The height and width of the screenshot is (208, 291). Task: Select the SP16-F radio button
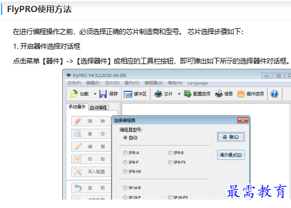pyautogui.click(x=125, y=197)
